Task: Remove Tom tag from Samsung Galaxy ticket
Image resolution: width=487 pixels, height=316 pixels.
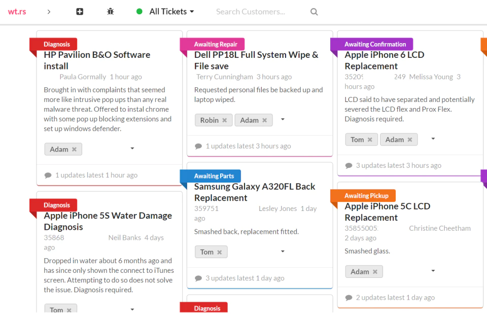Action: point(220,252)
